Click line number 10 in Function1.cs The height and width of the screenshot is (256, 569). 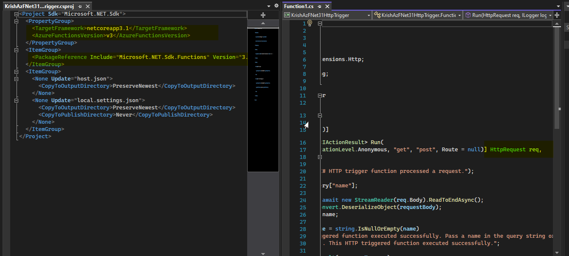302,89
